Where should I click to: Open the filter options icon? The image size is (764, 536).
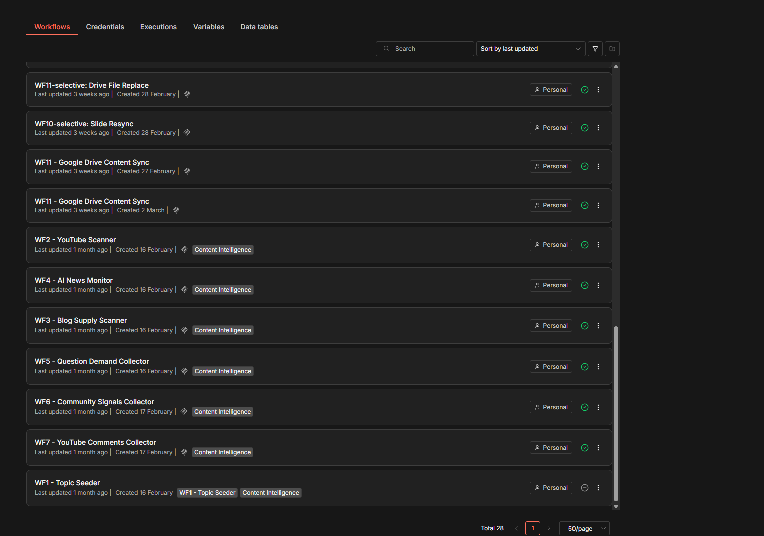[595, 48]
